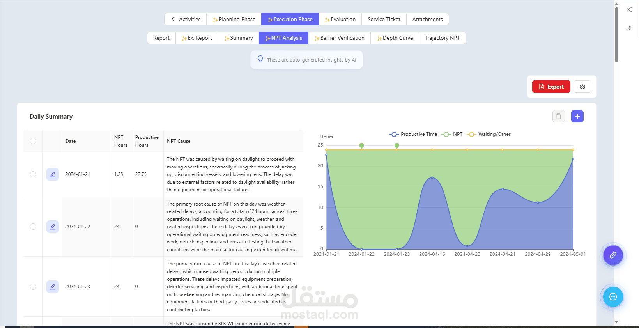Click the page vertical scrollbar thumb

coord(616,35)
